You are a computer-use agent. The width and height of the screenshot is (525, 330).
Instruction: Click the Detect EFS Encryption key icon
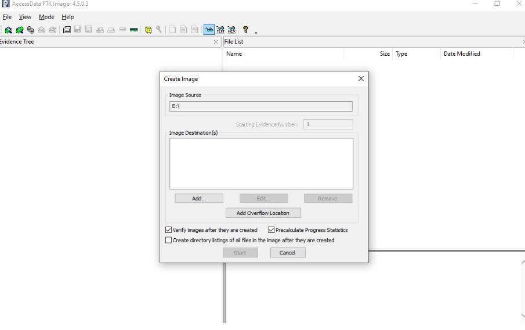click(159, 30)
